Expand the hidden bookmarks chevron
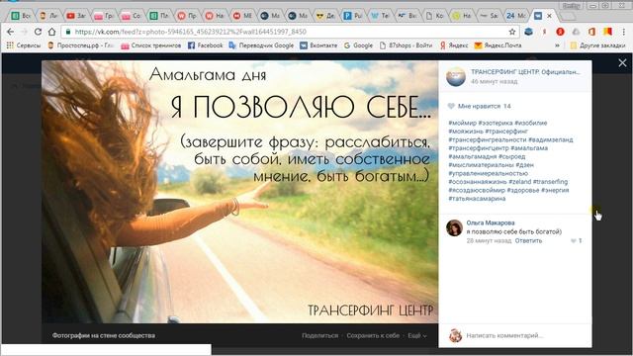 pyautogui.click(x=558, y=45)
